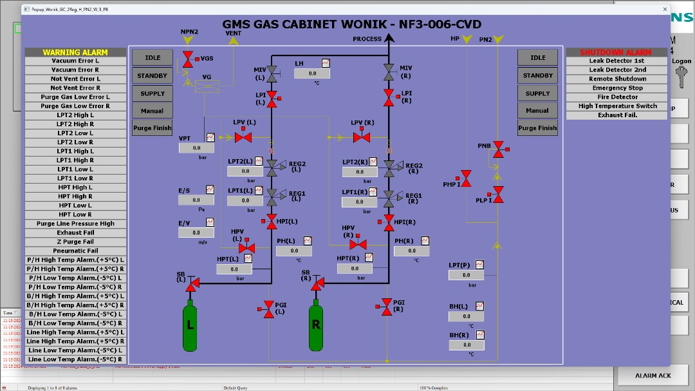Open the E/V trend chart icon
This screenshot has height=391, width=695.
pyautogui.click(x=210, y=222)
